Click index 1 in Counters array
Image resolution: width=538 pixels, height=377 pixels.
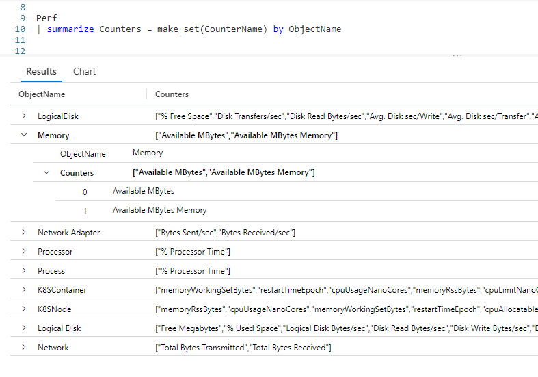[x=85, y=211]
